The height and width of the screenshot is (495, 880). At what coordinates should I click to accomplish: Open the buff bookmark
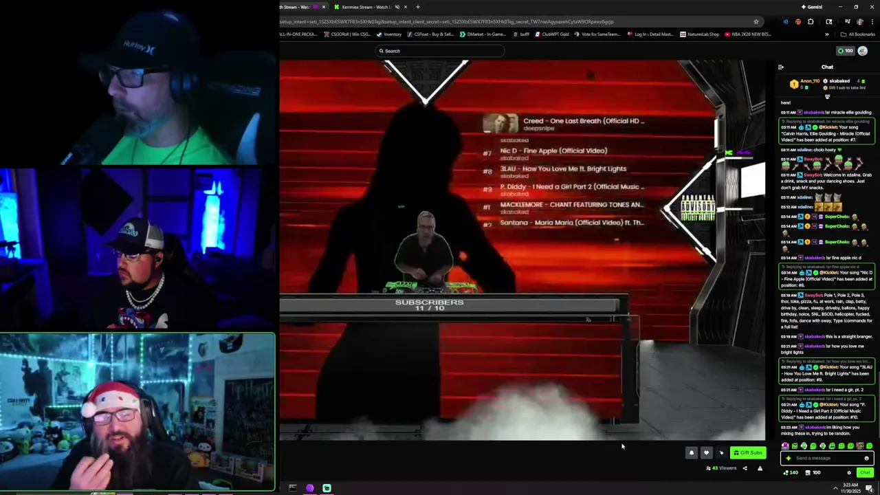[521, 34]
